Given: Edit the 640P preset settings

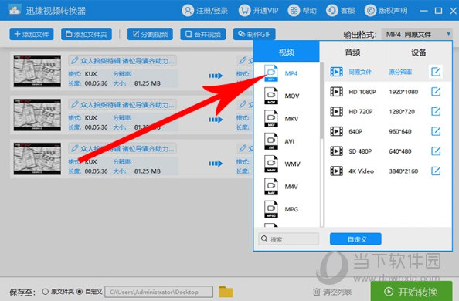Looking at the screenshot, I should tap(436, 131).
